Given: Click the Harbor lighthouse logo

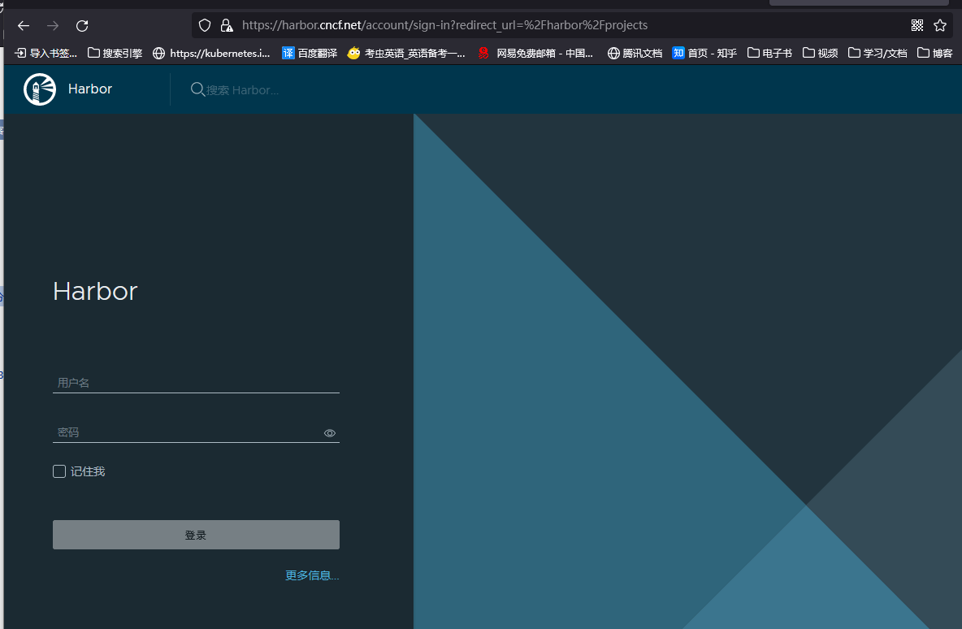Looking at the screenshot, I should [x=40, y=89].
